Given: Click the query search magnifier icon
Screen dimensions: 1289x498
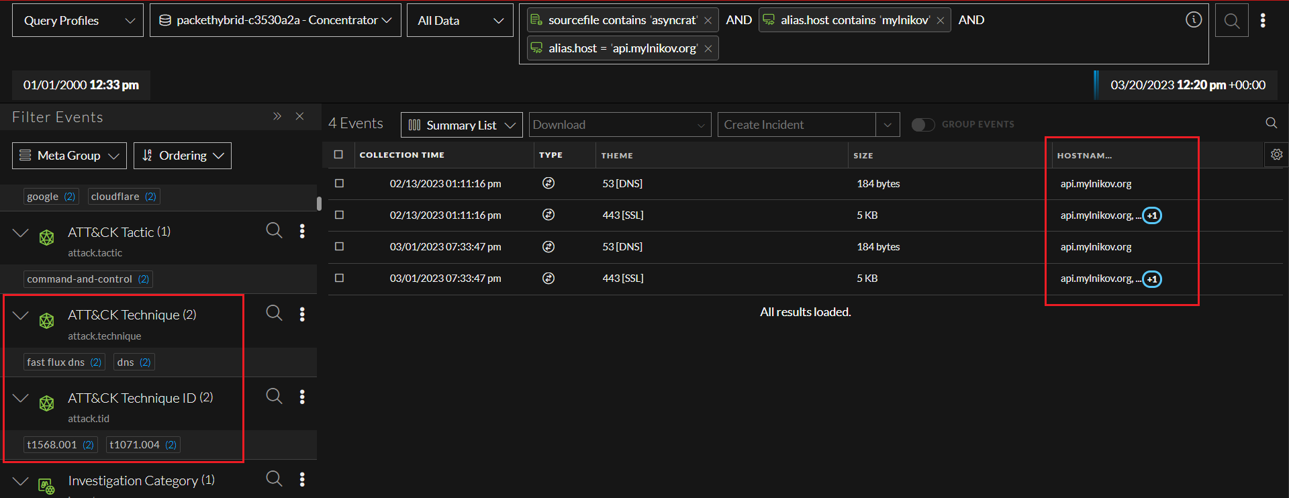Looking at the screenshot, I should pos(1231,21).
